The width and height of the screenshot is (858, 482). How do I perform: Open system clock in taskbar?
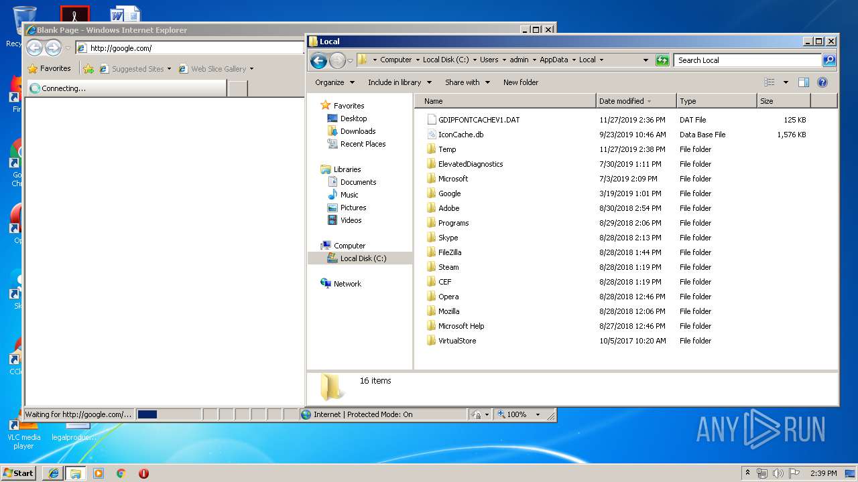click(823, 473)
